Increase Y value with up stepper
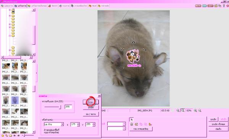This screenshot has width=229, height=139. (x=94, y=123)
